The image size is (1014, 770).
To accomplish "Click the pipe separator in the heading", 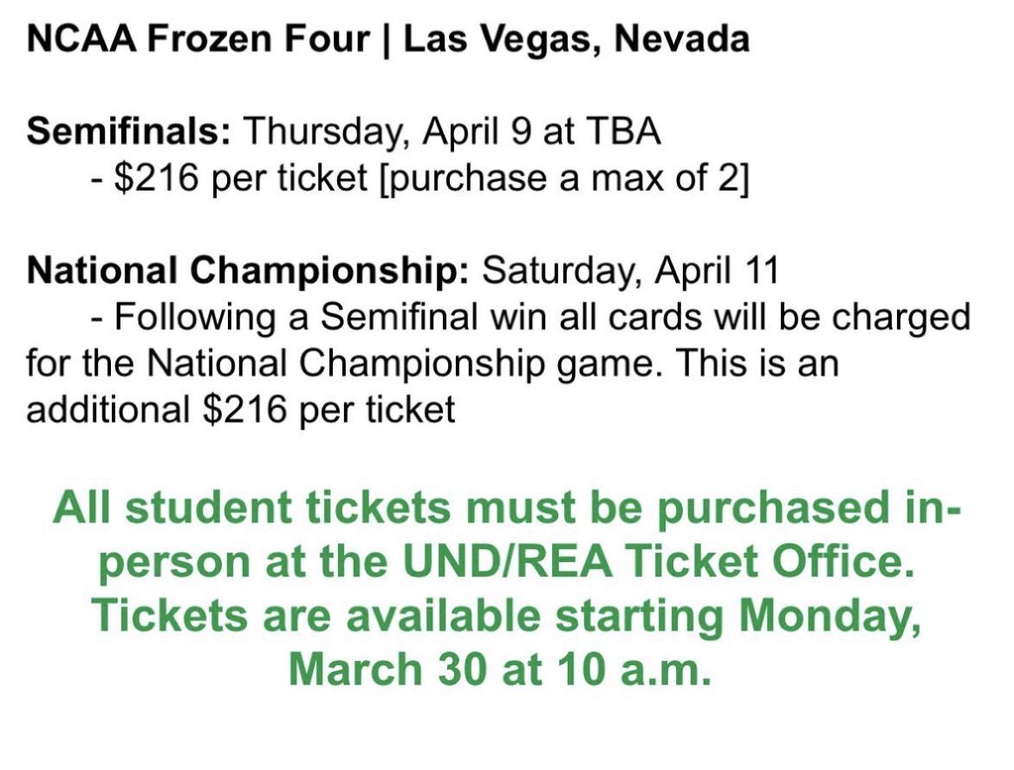I will (384, 39).
